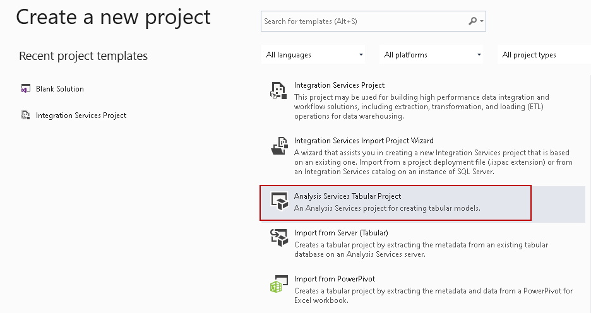
Task: Open the All languages dropdown
Action: 315,55
